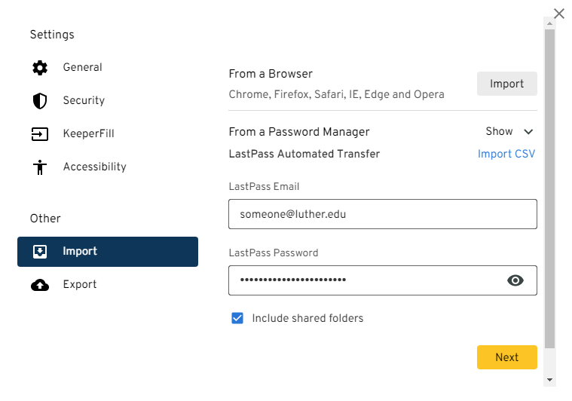
Task: Click the Security shield icon
Action: (40, 101)
